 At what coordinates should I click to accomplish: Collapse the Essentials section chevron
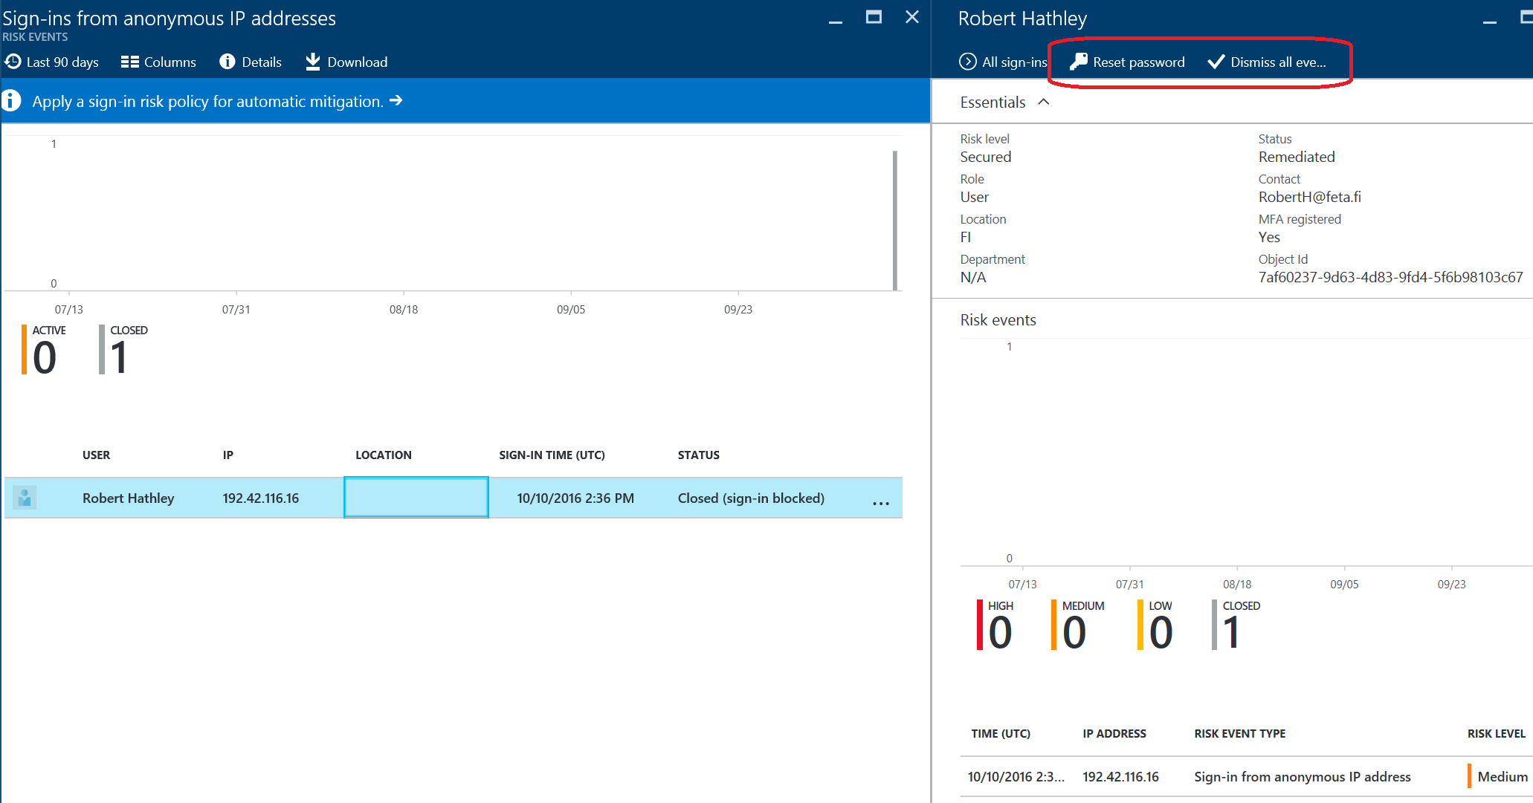point(1044,102)
